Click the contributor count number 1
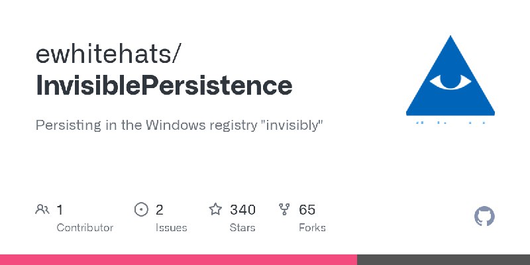The width and height of the screenshot is (530, 265). [60, 210]
